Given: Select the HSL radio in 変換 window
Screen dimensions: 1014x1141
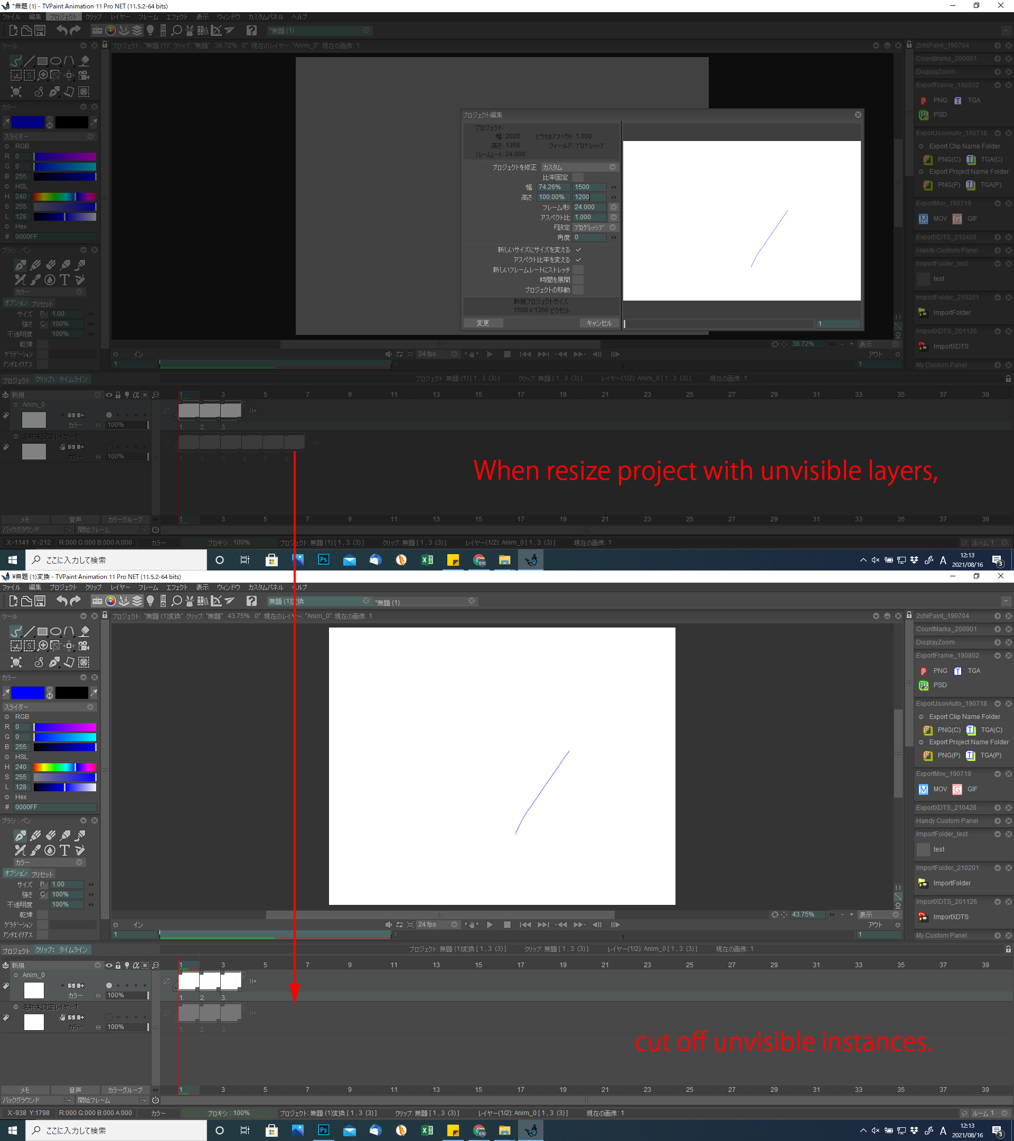Looking at the screenshot, I should click(x=7, y=757).
